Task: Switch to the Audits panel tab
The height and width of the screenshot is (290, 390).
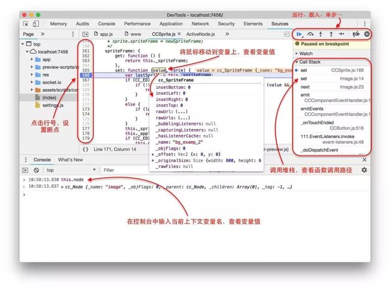Action: pyautogui.click(x=82, y=23)
